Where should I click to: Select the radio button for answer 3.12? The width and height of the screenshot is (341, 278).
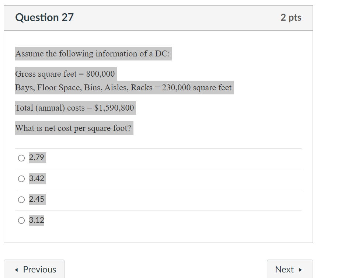click(21, 220)
